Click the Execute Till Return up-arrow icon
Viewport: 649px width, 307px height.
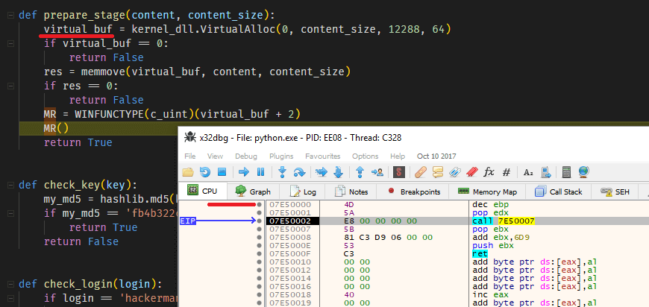[x=360, y=172]
